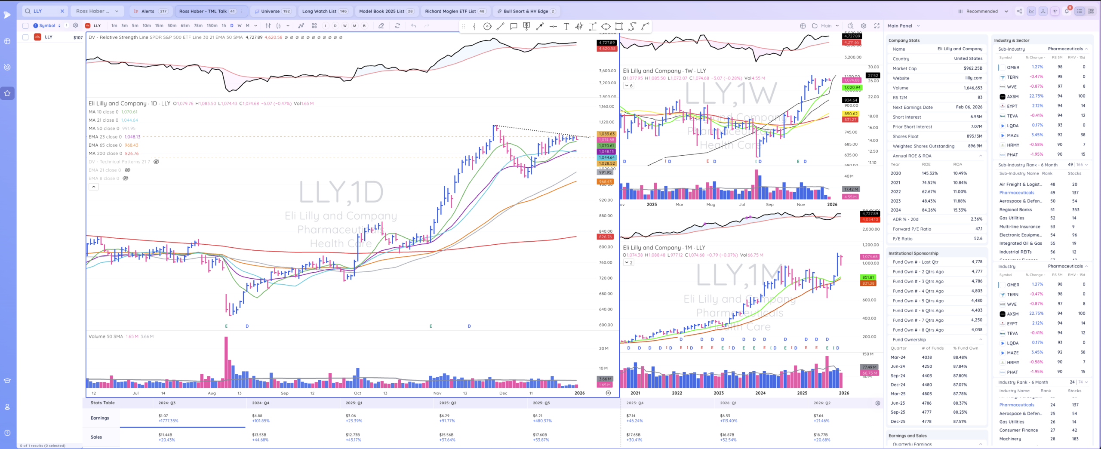Open notifications bell with red badge
The width and height of the screenshot is (1101, 449).
tap(1067, 11)
